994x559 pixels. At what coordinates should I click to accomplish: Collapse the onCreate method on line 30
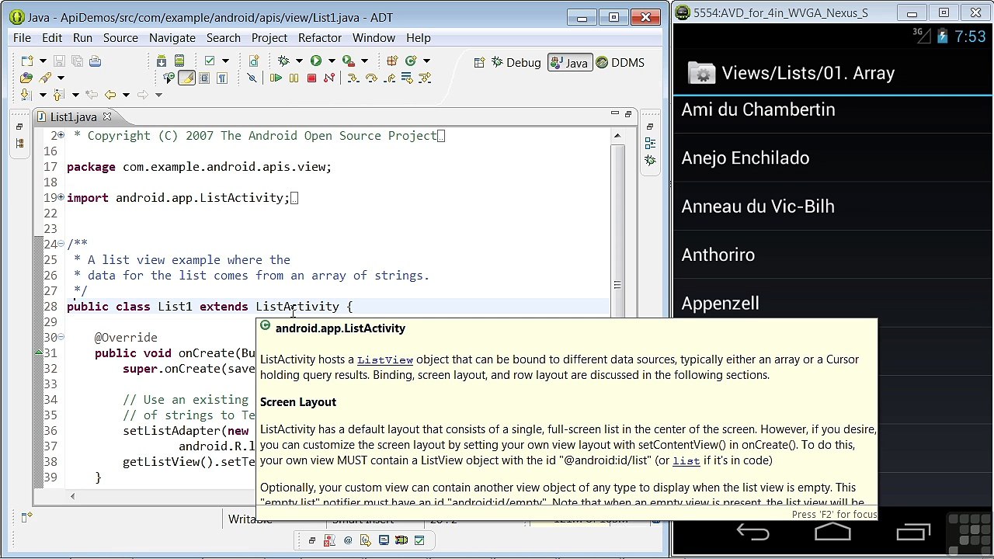click(61, 338)
